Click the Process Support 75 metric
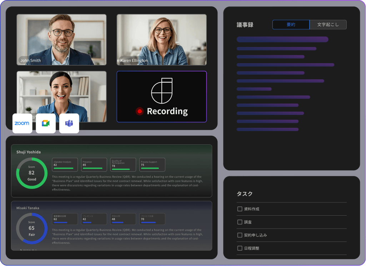Viewport: 366px width, 266px height. (x=152, y=165)
